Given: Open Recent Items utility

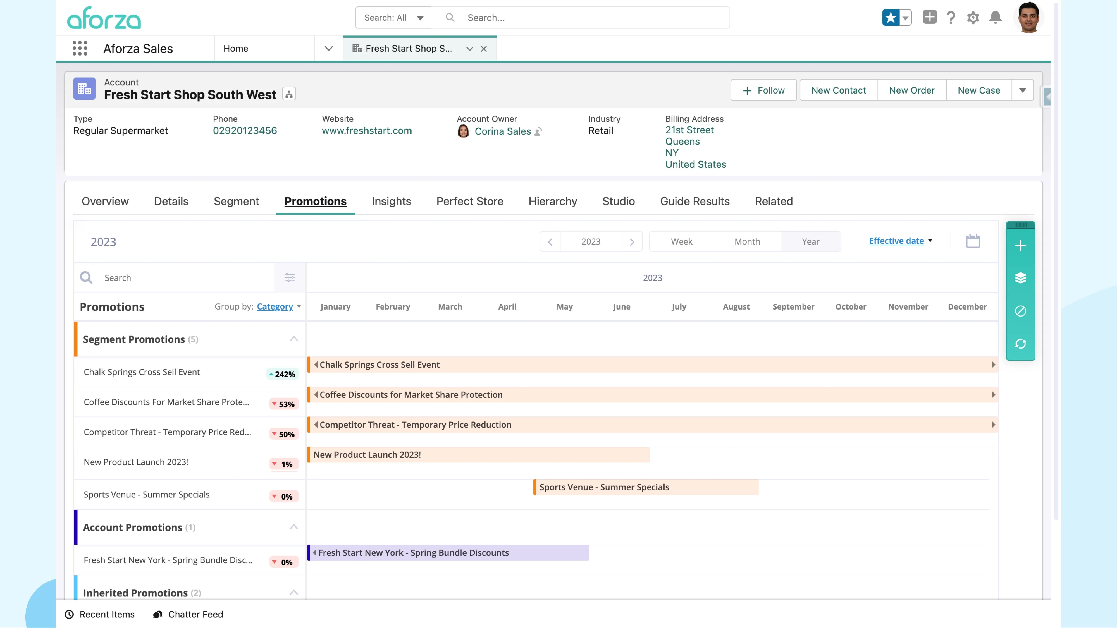Looking at the screenshot, I should 100,614.
